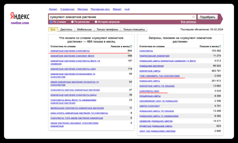Open the 'Рекламная сеть' top link
238x143 pixels.
[x=100, y=9]
